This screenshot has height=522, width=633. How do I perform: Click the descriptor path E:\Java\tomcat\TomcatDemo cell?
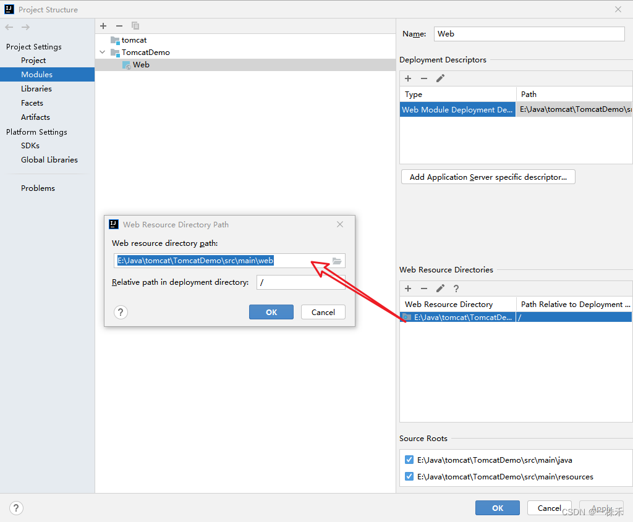[x=574, y=109]
